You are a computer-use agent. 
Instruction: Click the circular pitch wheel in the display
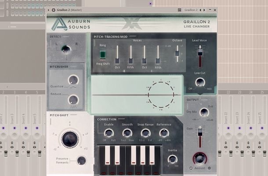point(161,95)
